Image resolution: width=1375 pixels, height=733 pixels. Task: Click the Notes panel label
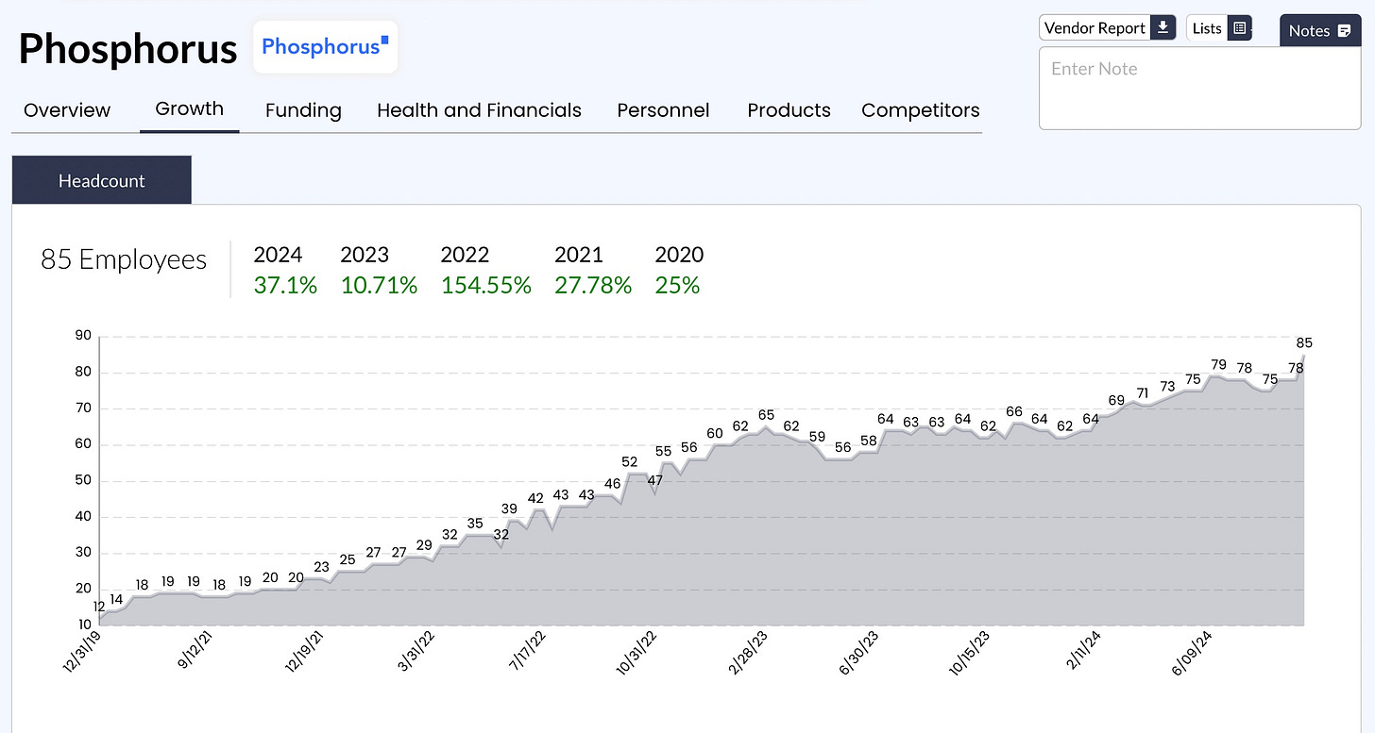(1309, 31)
